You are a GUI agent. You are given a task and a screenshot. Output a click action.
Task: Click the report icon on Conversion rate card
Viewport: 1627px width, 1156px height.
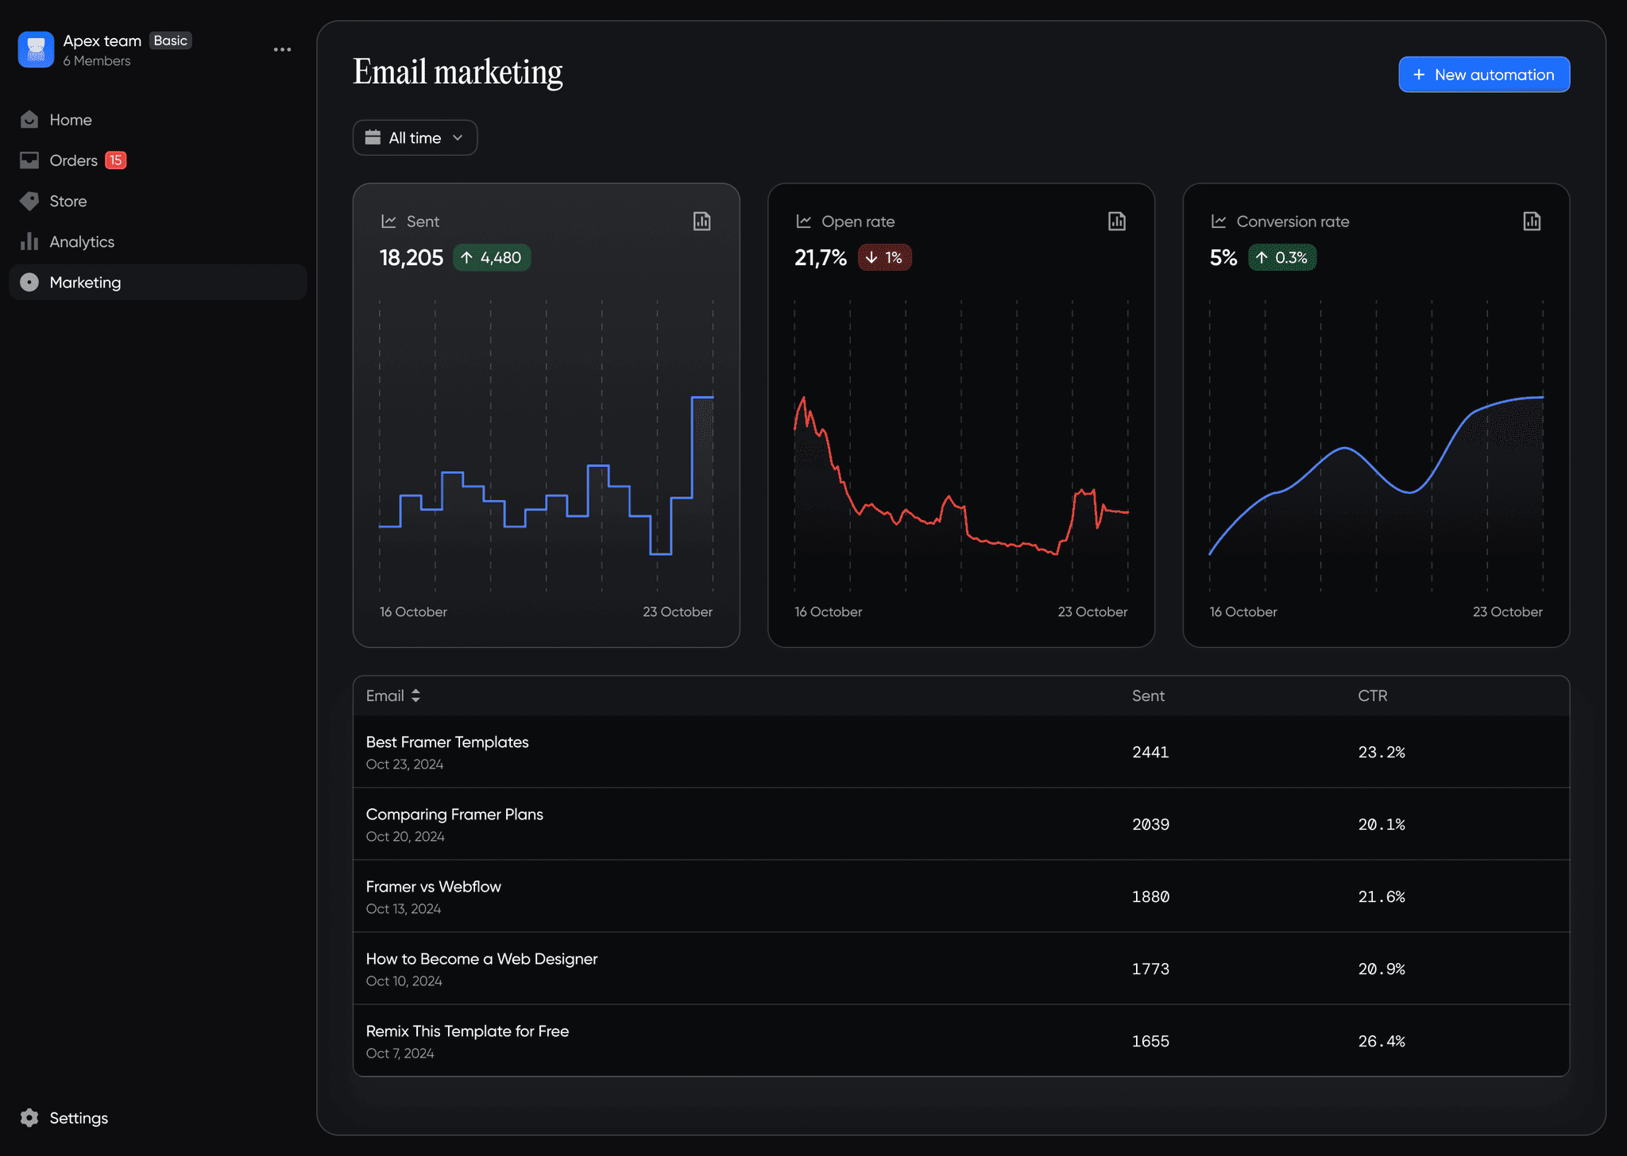pos(1531,222)
